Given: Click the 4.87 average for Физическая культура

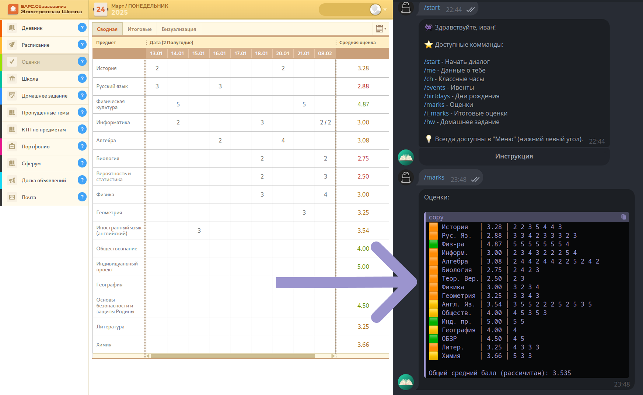Looking at the screenshot, I should (x=363, y=104).
